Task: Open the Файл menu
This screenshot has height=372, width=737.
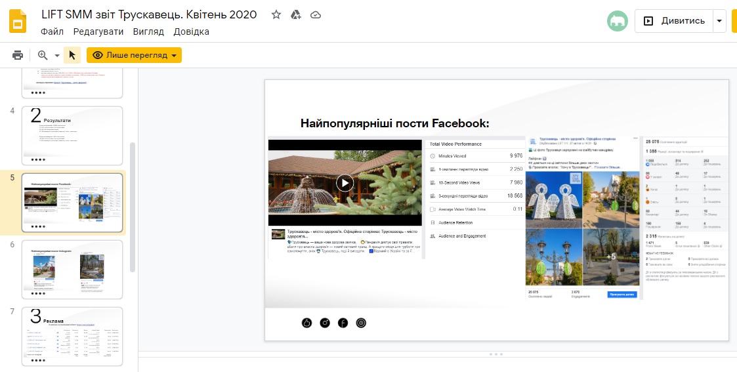Action: coord(52,32)
